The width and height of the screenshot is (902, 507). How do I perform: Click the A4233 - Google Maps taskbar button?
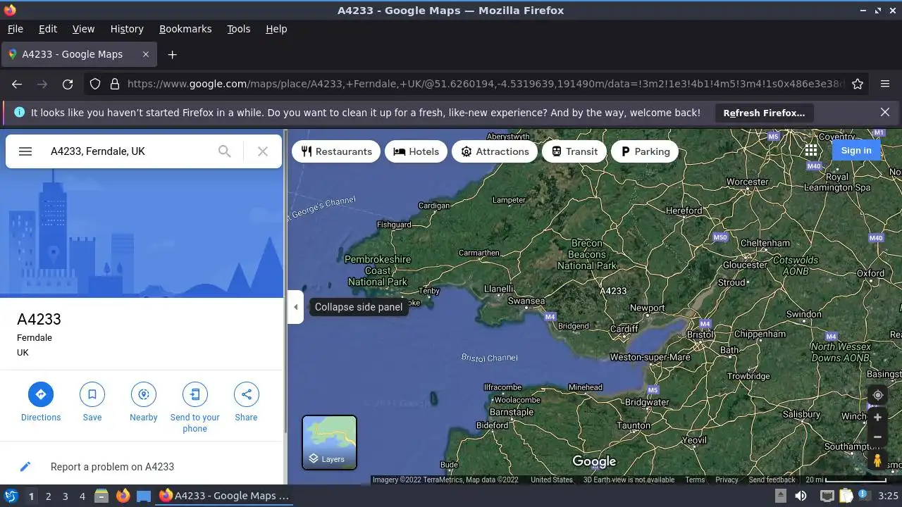[225, 496]
